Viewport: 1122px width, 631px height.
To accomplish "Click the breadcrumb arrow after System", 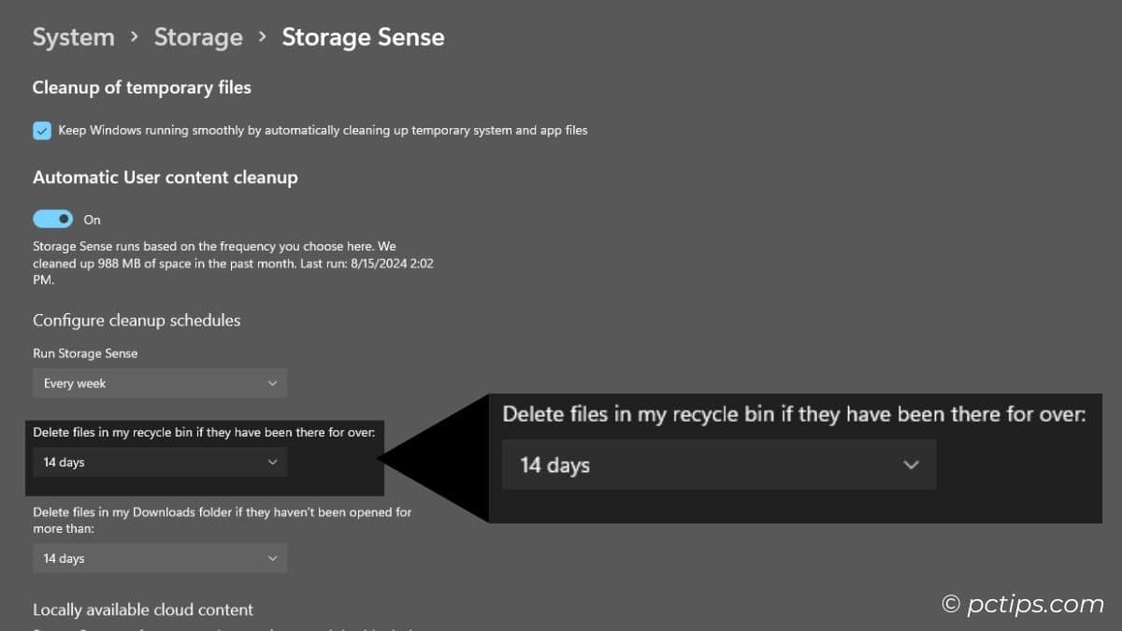I will click(134, 37).
